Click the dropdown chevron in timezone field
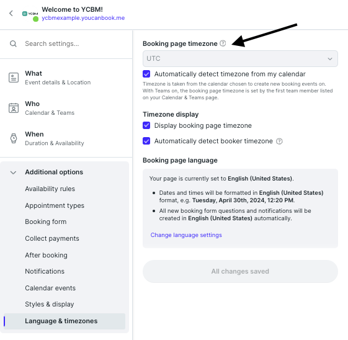The width and height of the screenshot is (348, 340). click(330, 59)
